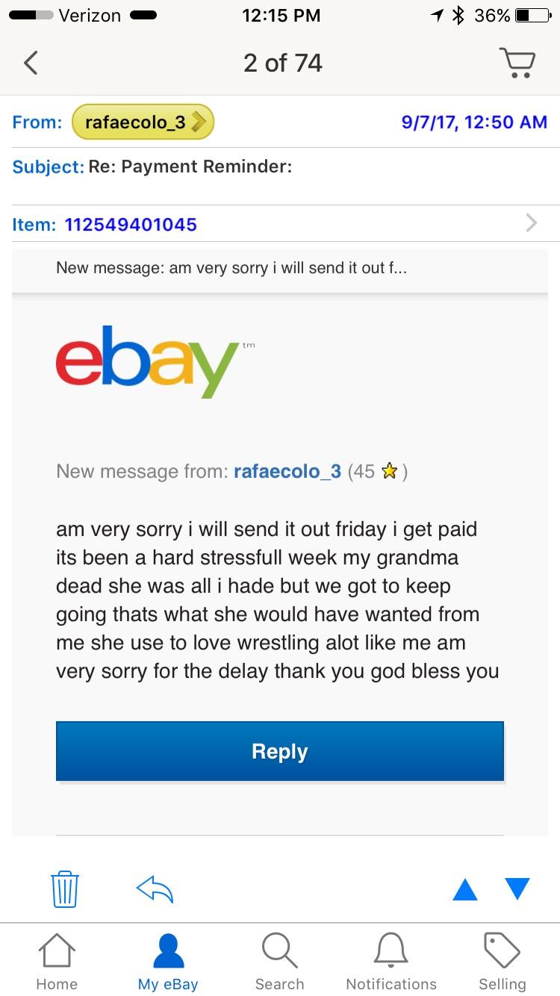Tap the message preview banner text
560x996 pixels.
coord(231,268)
